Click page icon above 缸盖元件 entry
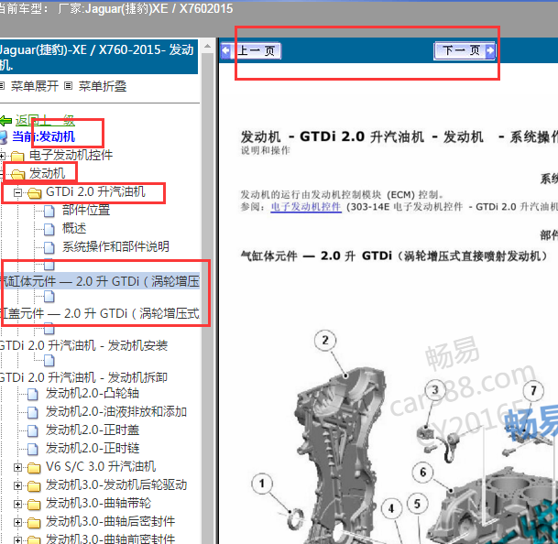This screenshot has width=558, height=544. tap(49, 297)
